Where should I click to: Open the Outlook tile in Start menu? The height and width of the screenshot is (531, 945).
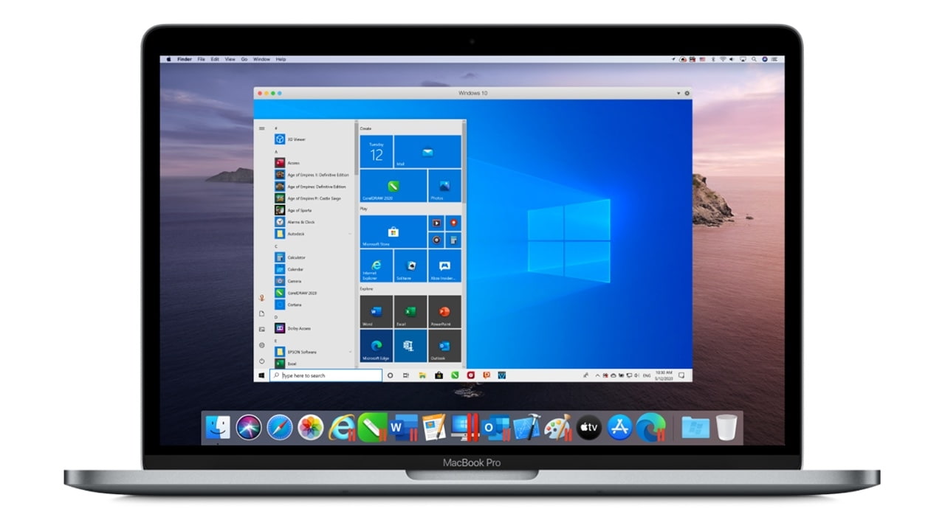[445, 346]
